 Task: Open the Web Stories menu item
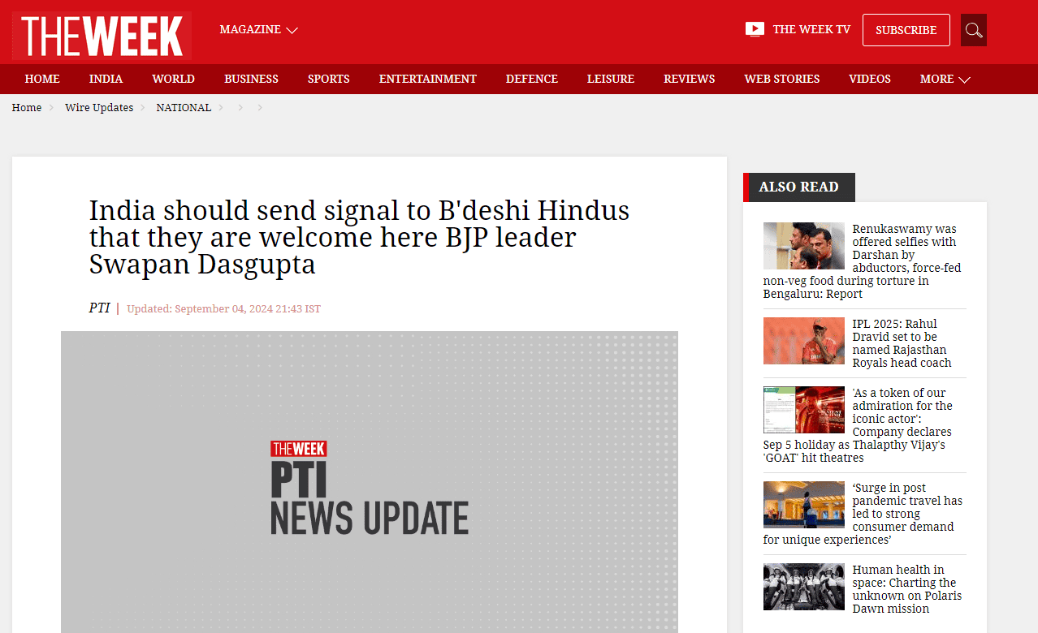[x=782, y=79]
